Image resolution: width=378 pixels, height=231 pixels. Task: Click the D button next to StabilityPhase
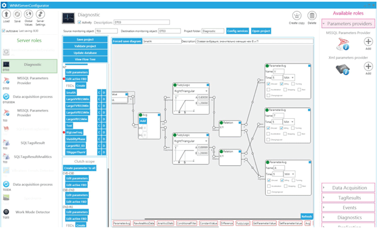(104, 139)
